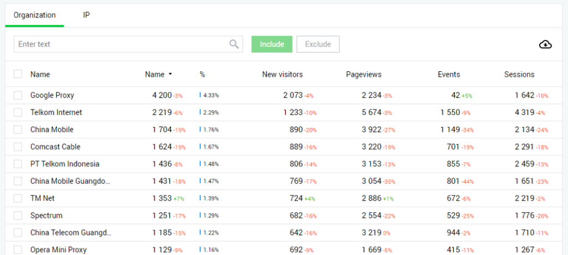Screen dimensions: 568x255
Task: Select the Spectrum row checkbox
Action: click(x=18, y=215)
